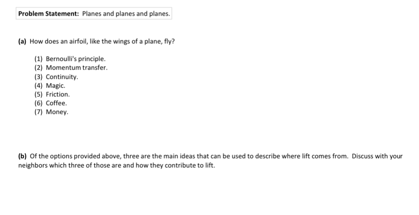Screen dimensions: 419x215
Task: Click the bold "Problem Statement:" label
Action: tap(48, 14)
